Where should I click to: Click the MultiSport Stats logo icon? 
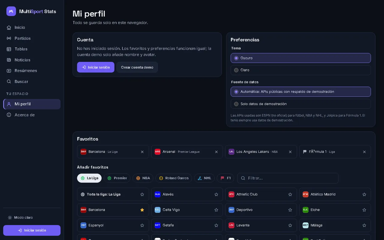[11, 11]
